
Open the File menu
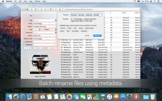[x=15, y=1]
